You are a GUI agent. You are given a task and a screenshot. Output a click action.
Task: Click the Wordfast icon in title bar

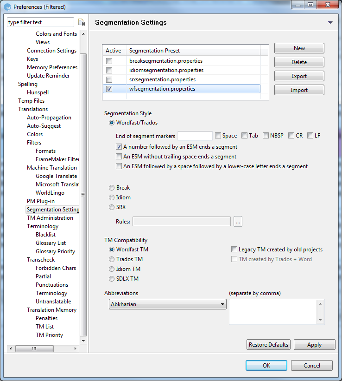pos(7,7)
